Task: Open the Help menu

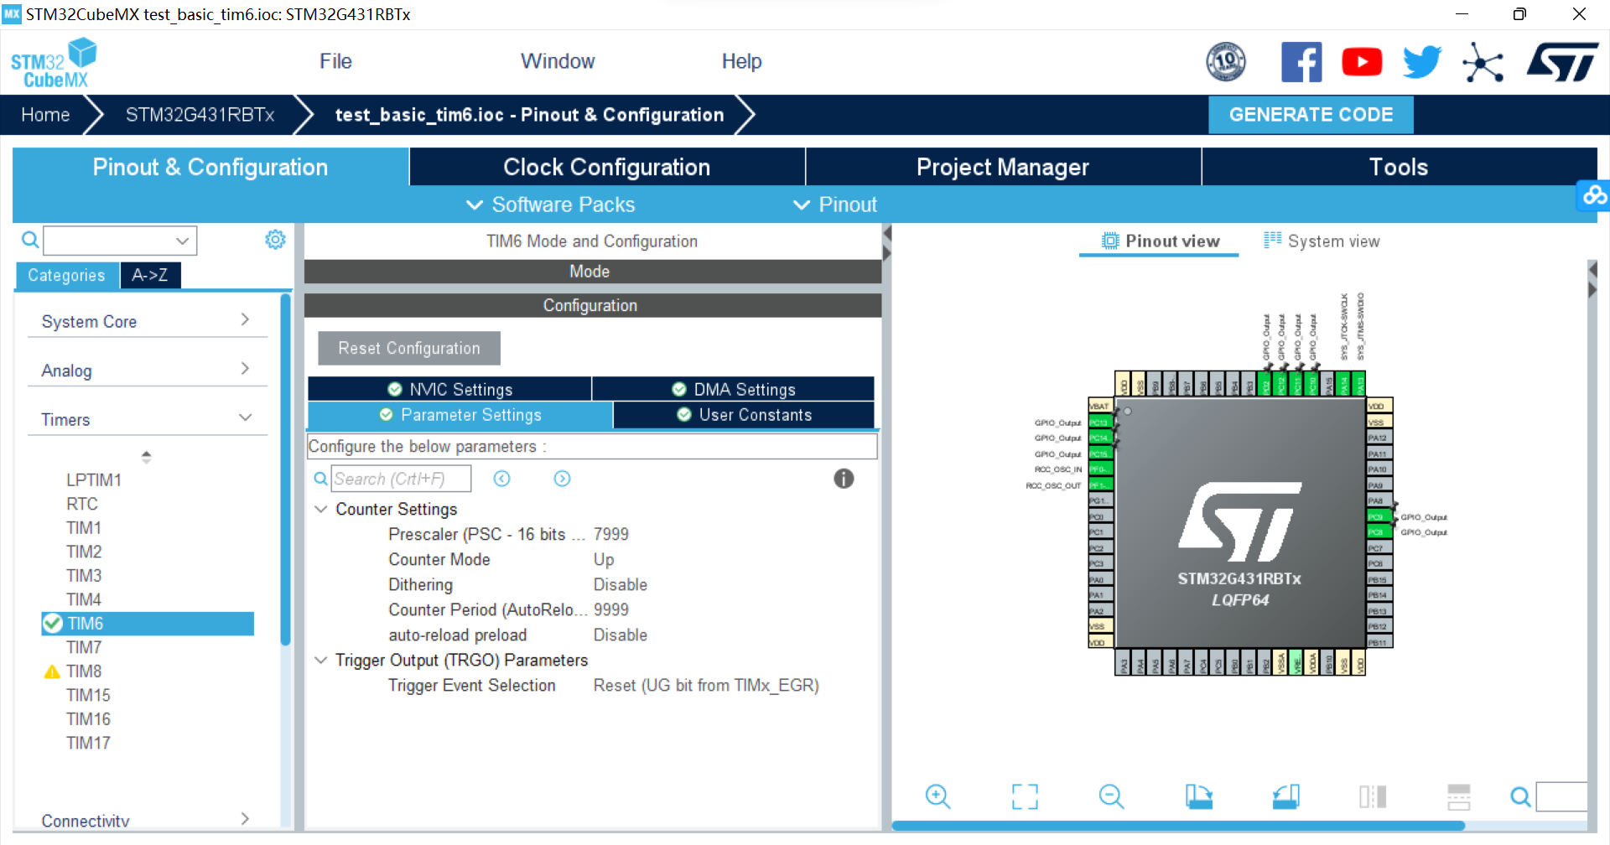Action: click(741, 61)
